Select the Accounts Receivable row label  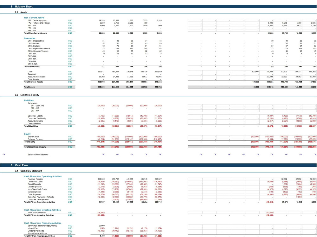click(36, 77)
